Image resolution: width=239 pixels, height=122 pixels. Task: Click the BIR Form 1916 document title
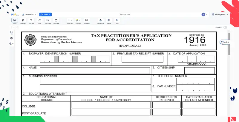point(125,15)
